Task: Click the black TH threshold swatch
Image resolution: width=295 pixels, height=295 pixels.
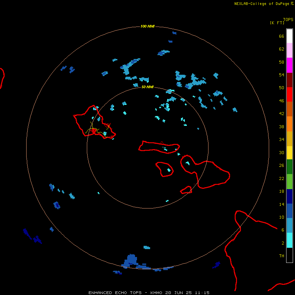Action: (289, 255)
